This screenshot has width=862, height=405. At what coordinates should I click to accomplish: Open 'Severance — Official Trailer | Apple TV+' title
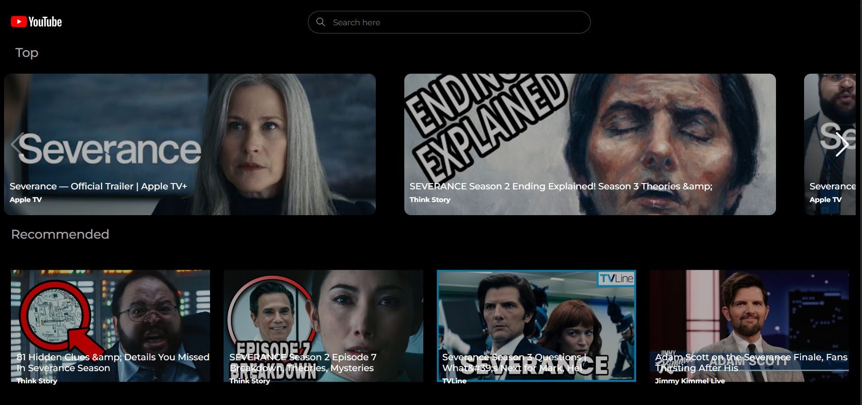click(x=98, y=186)
